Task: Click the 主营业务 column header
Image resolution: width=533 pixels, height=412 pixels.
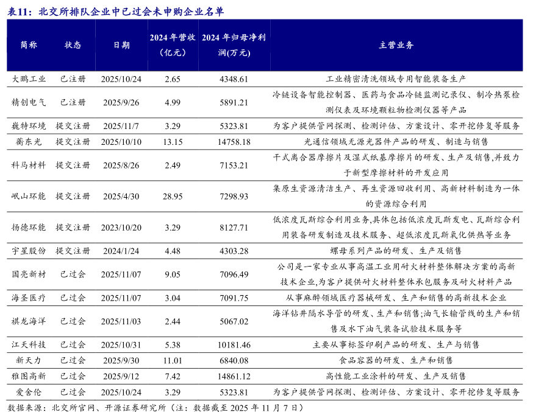Action: [x=396, y=45]
